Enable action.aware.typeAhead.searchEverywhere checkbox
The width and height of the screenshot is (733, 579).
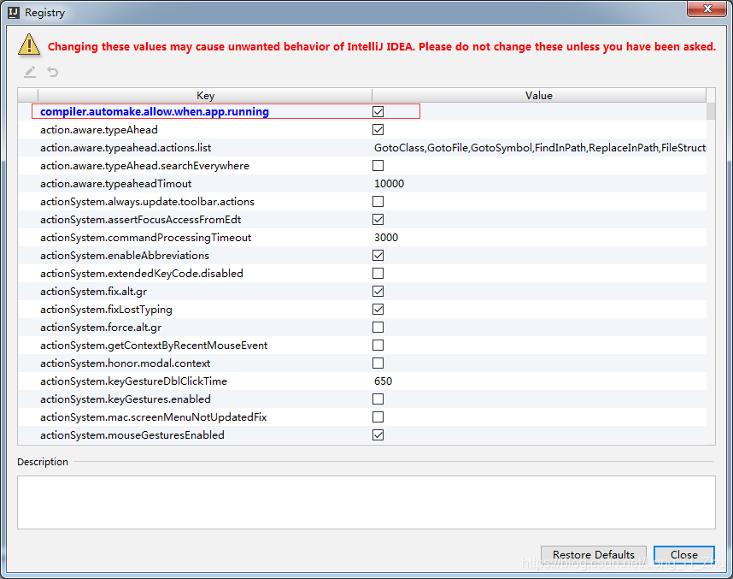coord(378,165)
